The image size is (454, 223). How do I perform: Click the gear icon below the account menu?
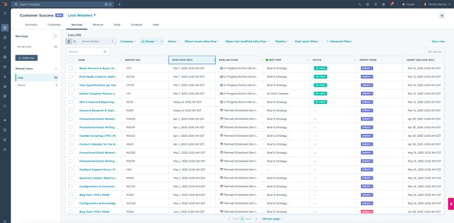(442, 16)
